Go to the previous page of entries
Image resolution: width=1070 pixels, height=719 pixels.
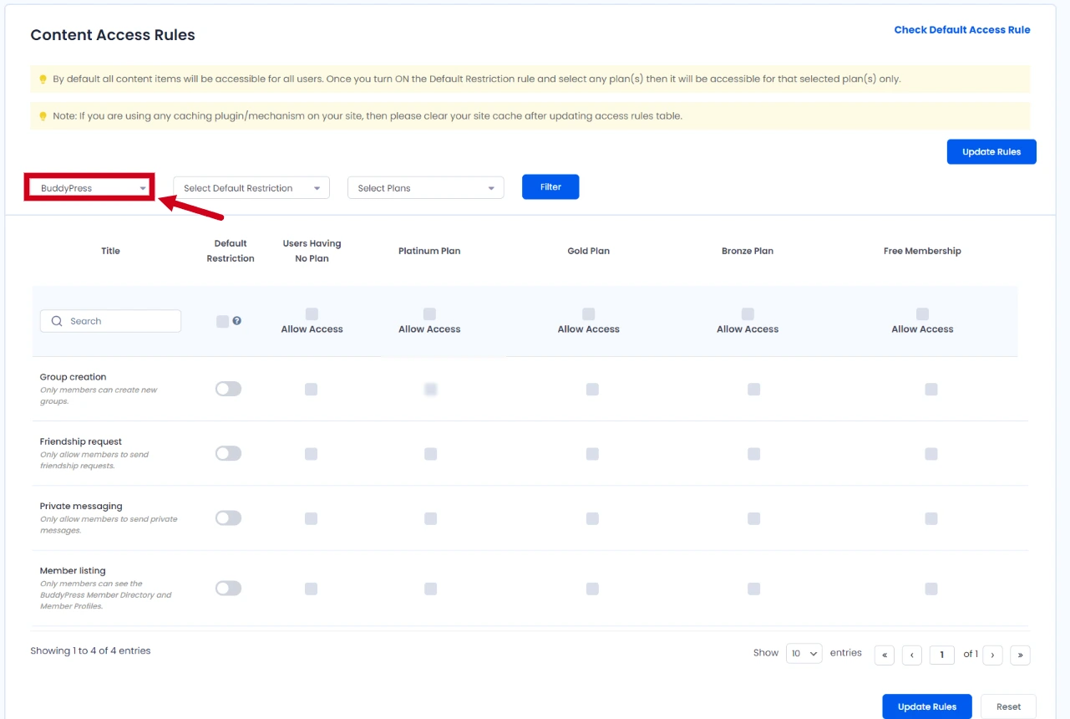[912, 655]
